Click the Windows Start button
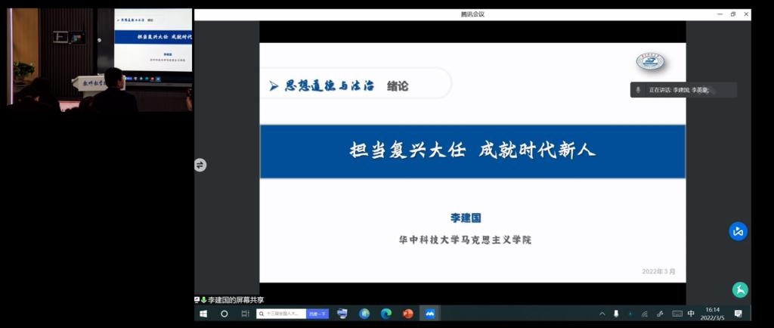This screenshot has height=328, width=774. coord(203,314)
